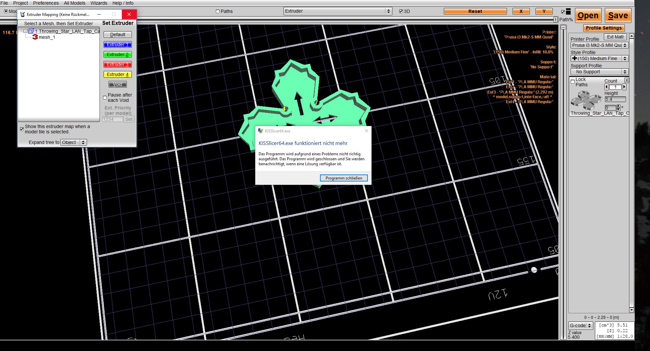Open the Style Profile dropdown
The width and height of the screenshot is (650, 351).
tap(600, 58)
